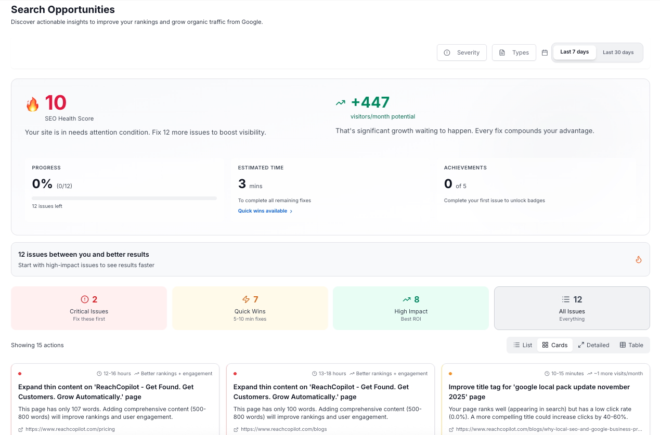The width and height of the screenshot is (660, 435).
Task: Click the Progress bar showing 0%
Action: 124,198
